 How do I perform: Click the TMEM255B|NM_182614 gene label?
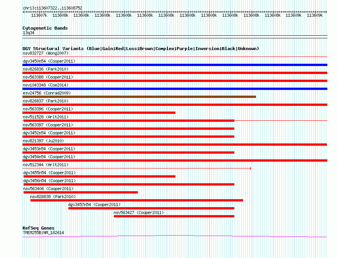pyautogui.click(x=43, y=233)
